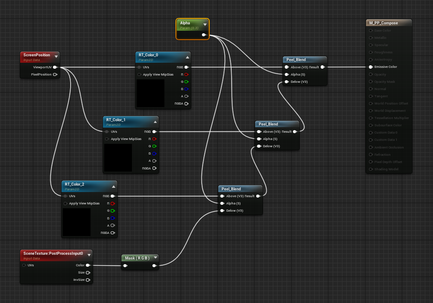Screen dimensions: 433x303
Task: Click RT_Color_1 texture preview thumbnail
Action: [118, 157]
